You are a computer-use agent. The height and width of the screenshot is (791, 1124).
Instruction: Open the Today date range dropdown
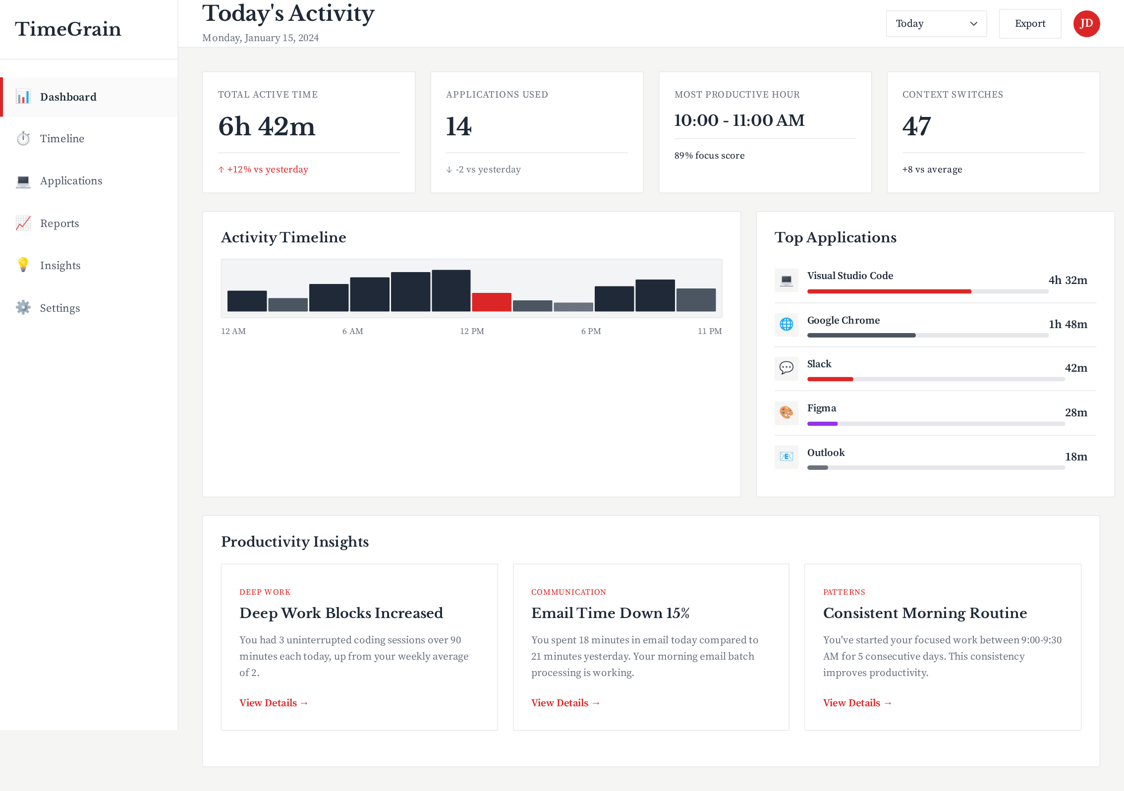936,23
